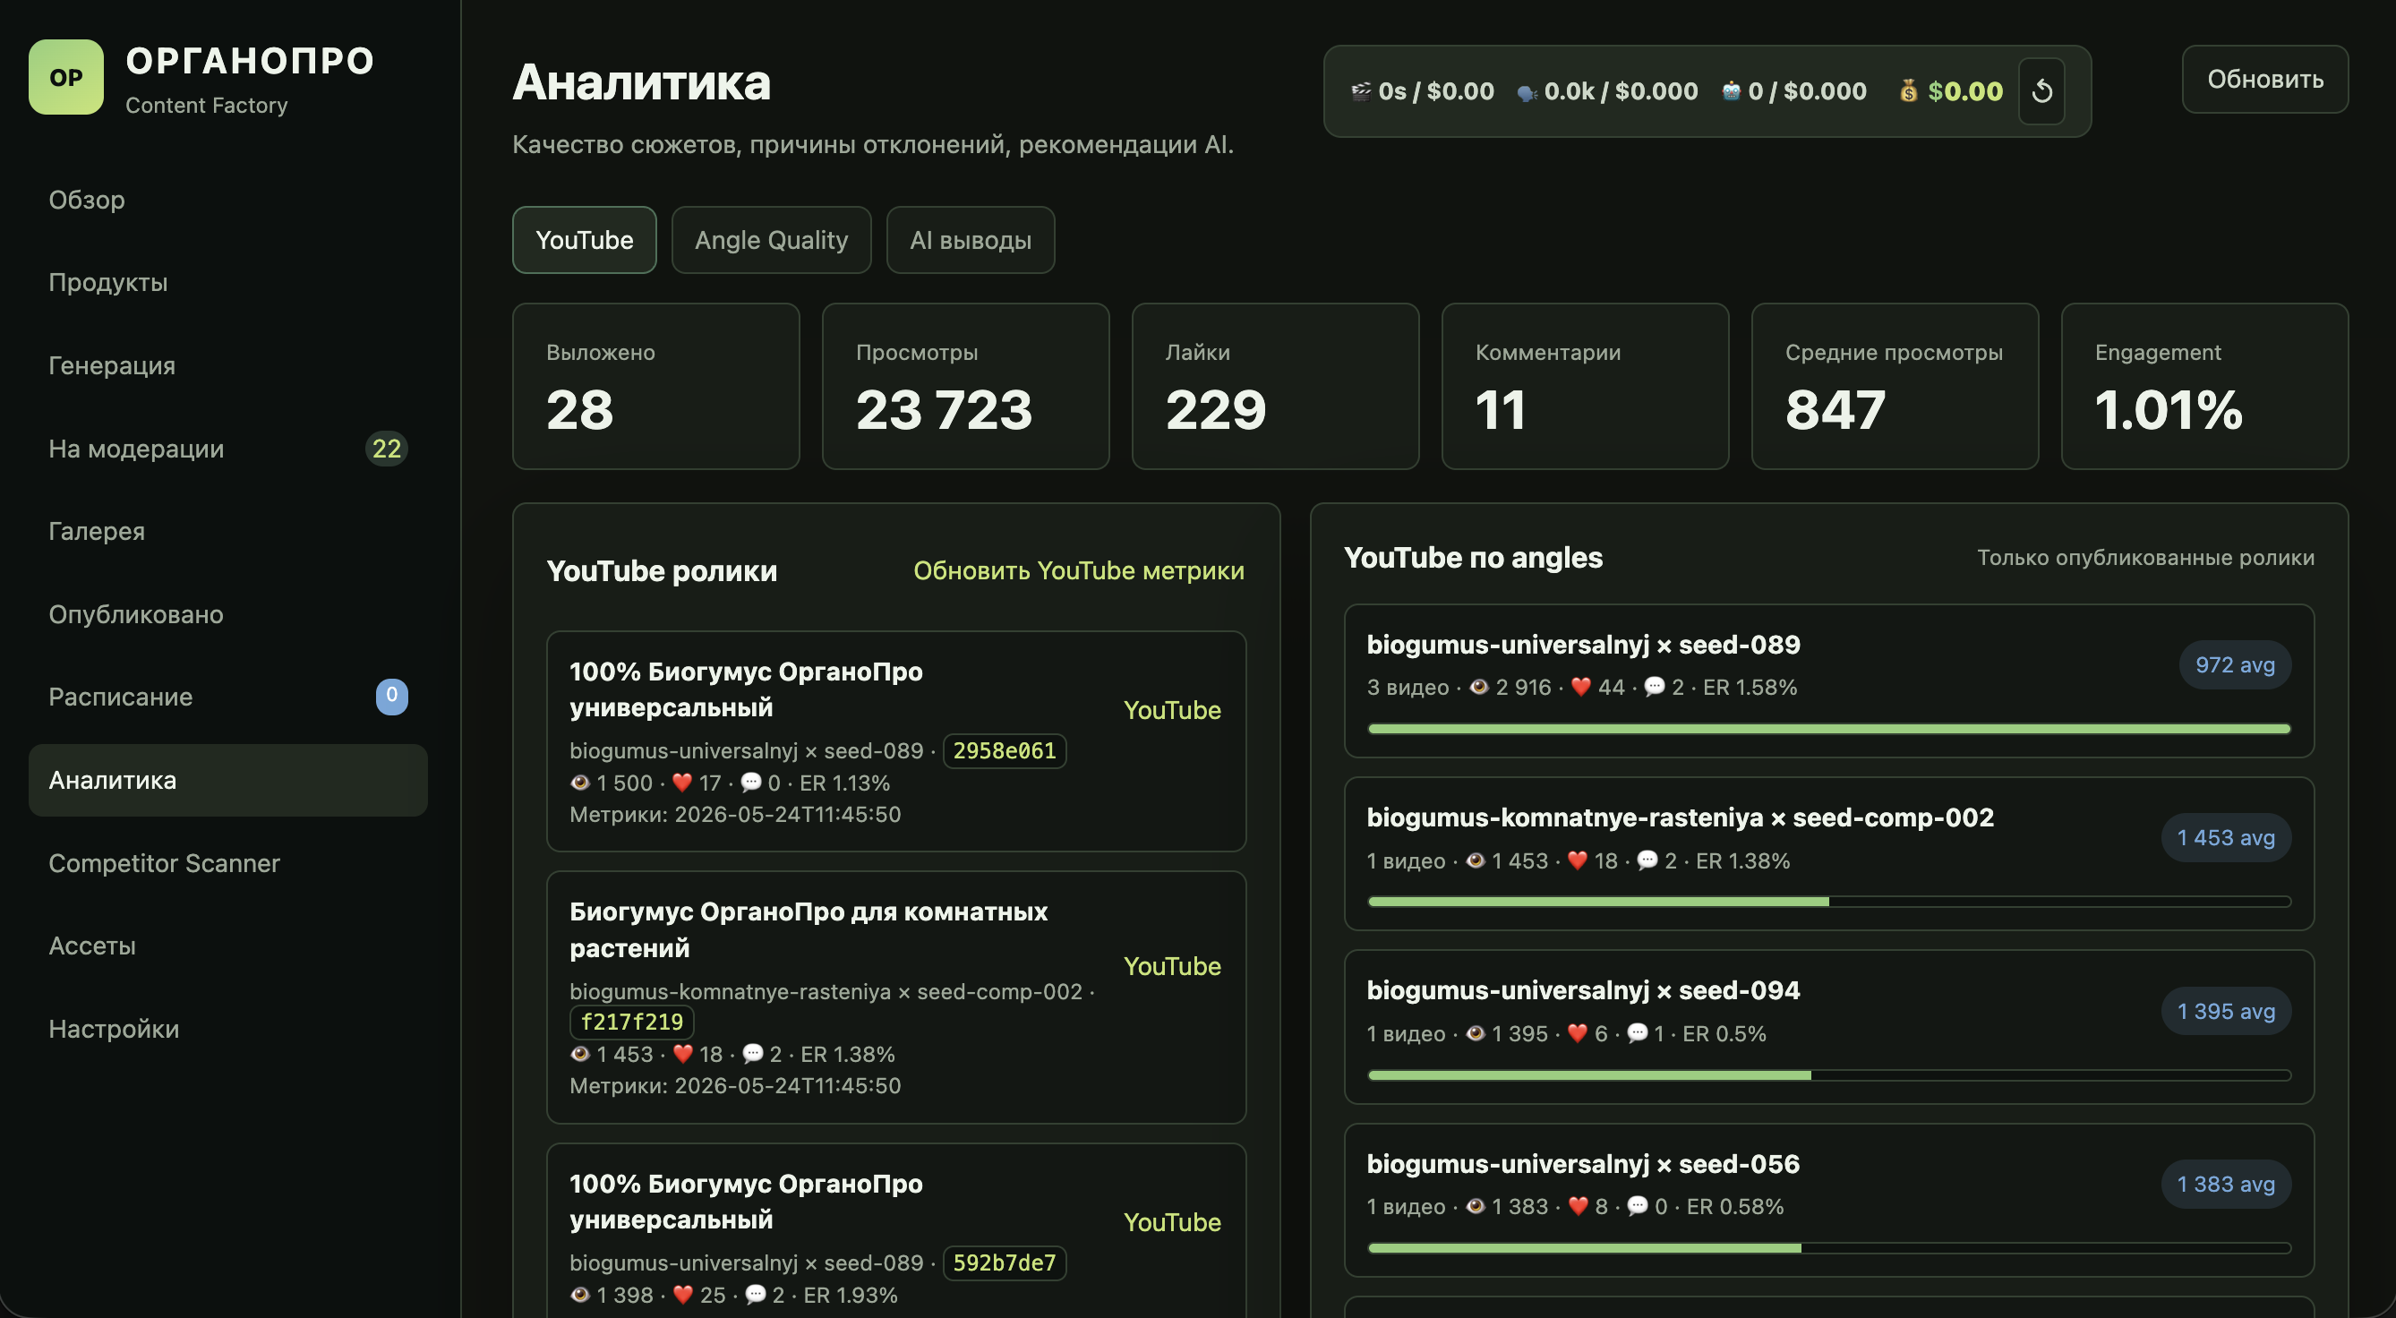Click biogumus-universalnyj × seed-089 angle title
This screenshot has width=2396, height=1318.
(x=1583, y=645)
